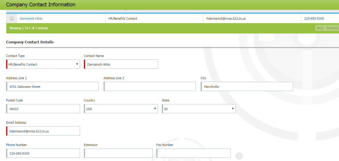This screenshot has width=339, height=161.
Task: Expand the Contact Type dropdown
Action: click(43, 64)
